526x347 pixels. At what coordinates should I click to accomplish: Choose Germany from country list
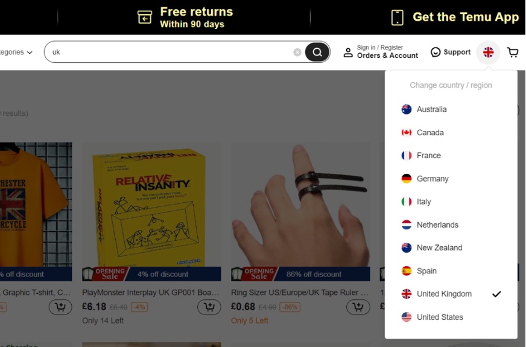click(451, 179)
